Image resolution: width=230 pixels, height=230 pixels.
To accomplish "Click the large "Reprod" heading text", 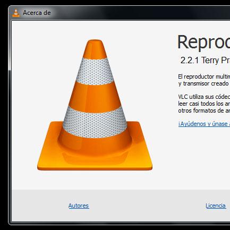I will pyautogui.click(x=203, y=42).
